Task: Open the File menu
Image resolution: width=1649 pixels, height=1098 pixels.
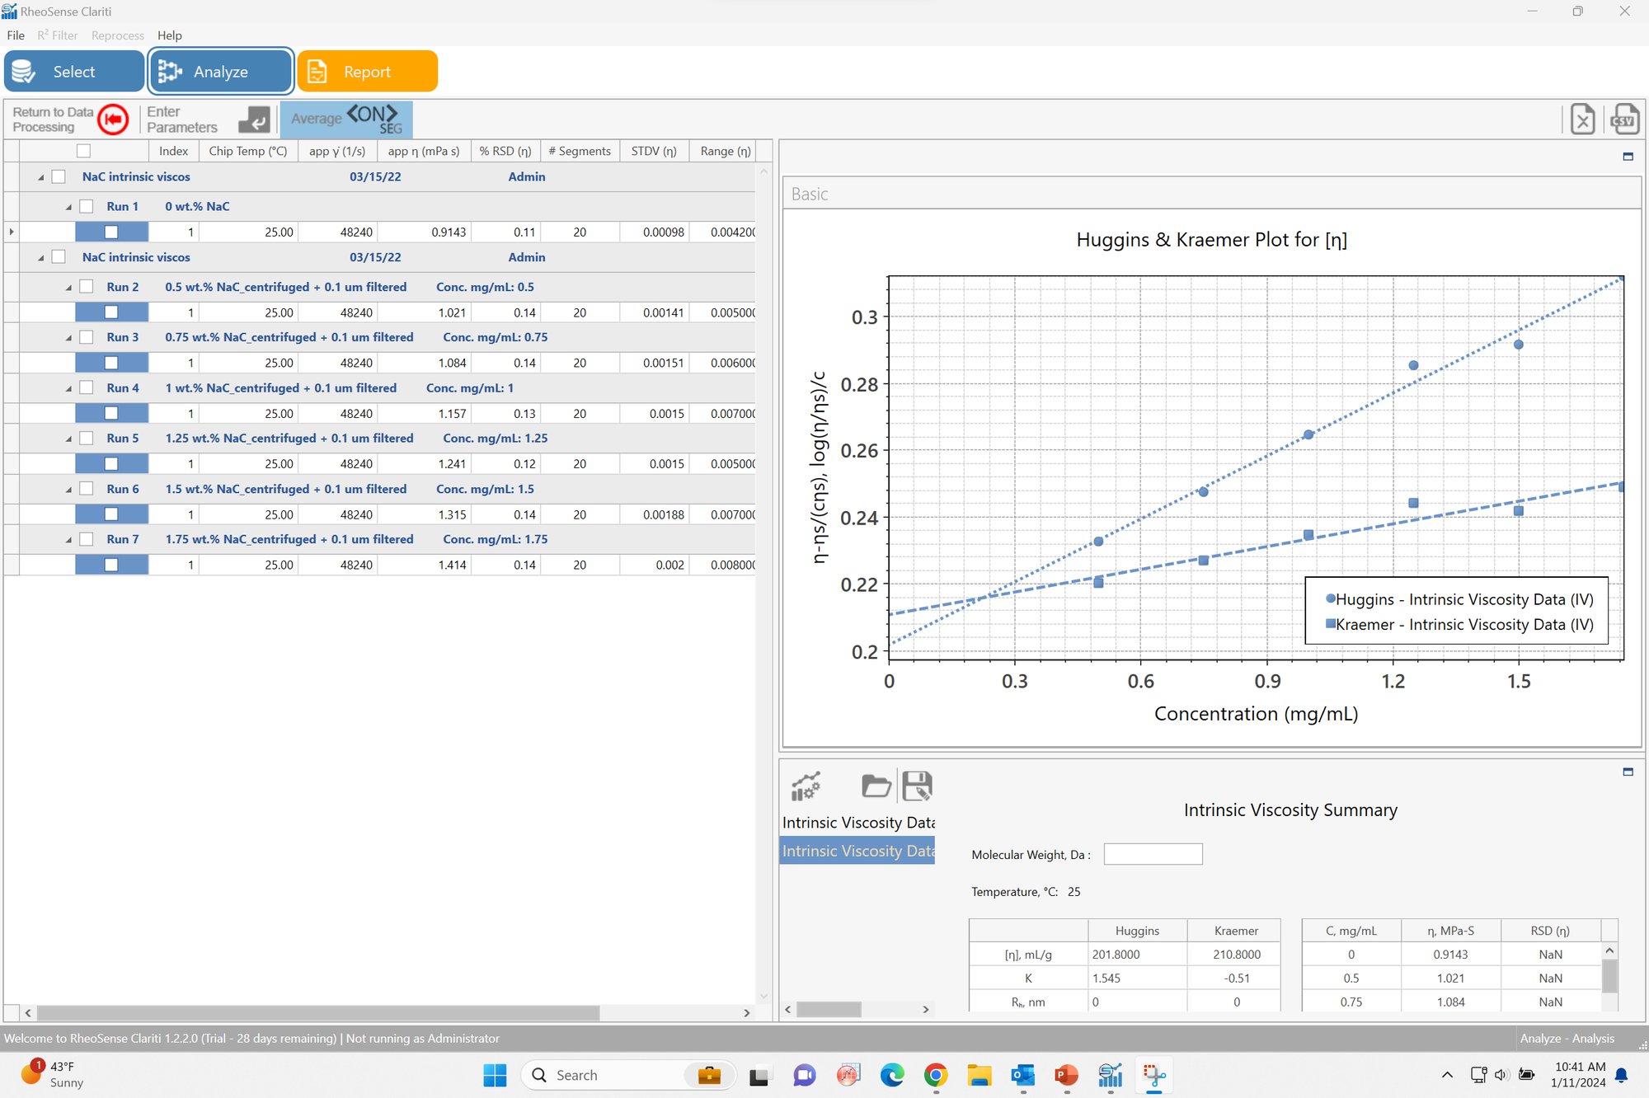Action: [15, 35]
